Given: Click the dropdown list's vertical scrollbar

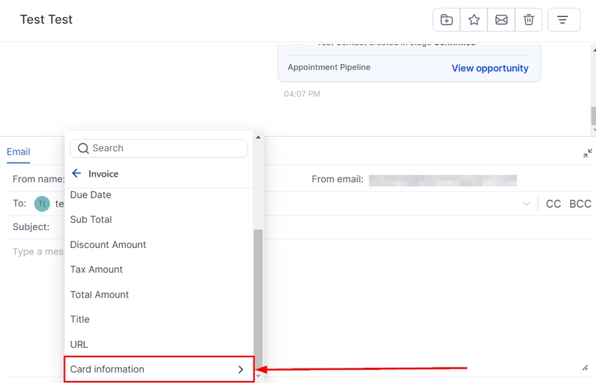Looking at the screenshot, I should coord(258,291).
